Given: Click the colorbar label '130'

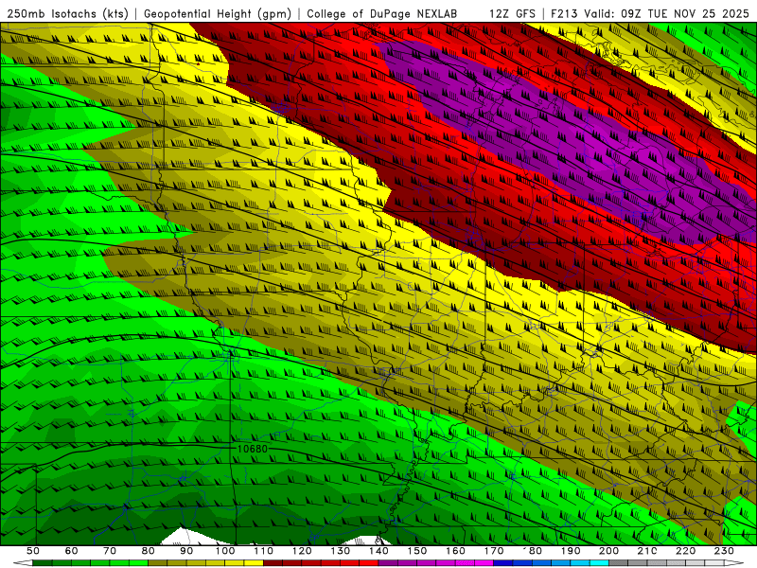Looking at the screenshot, I should click(x=341, y=551).
